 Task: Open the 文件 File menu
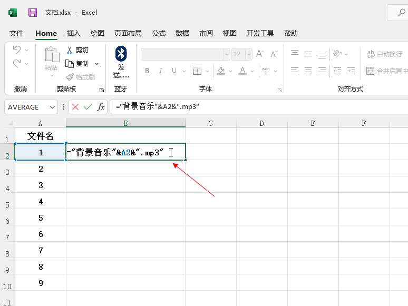coord(16,33)
